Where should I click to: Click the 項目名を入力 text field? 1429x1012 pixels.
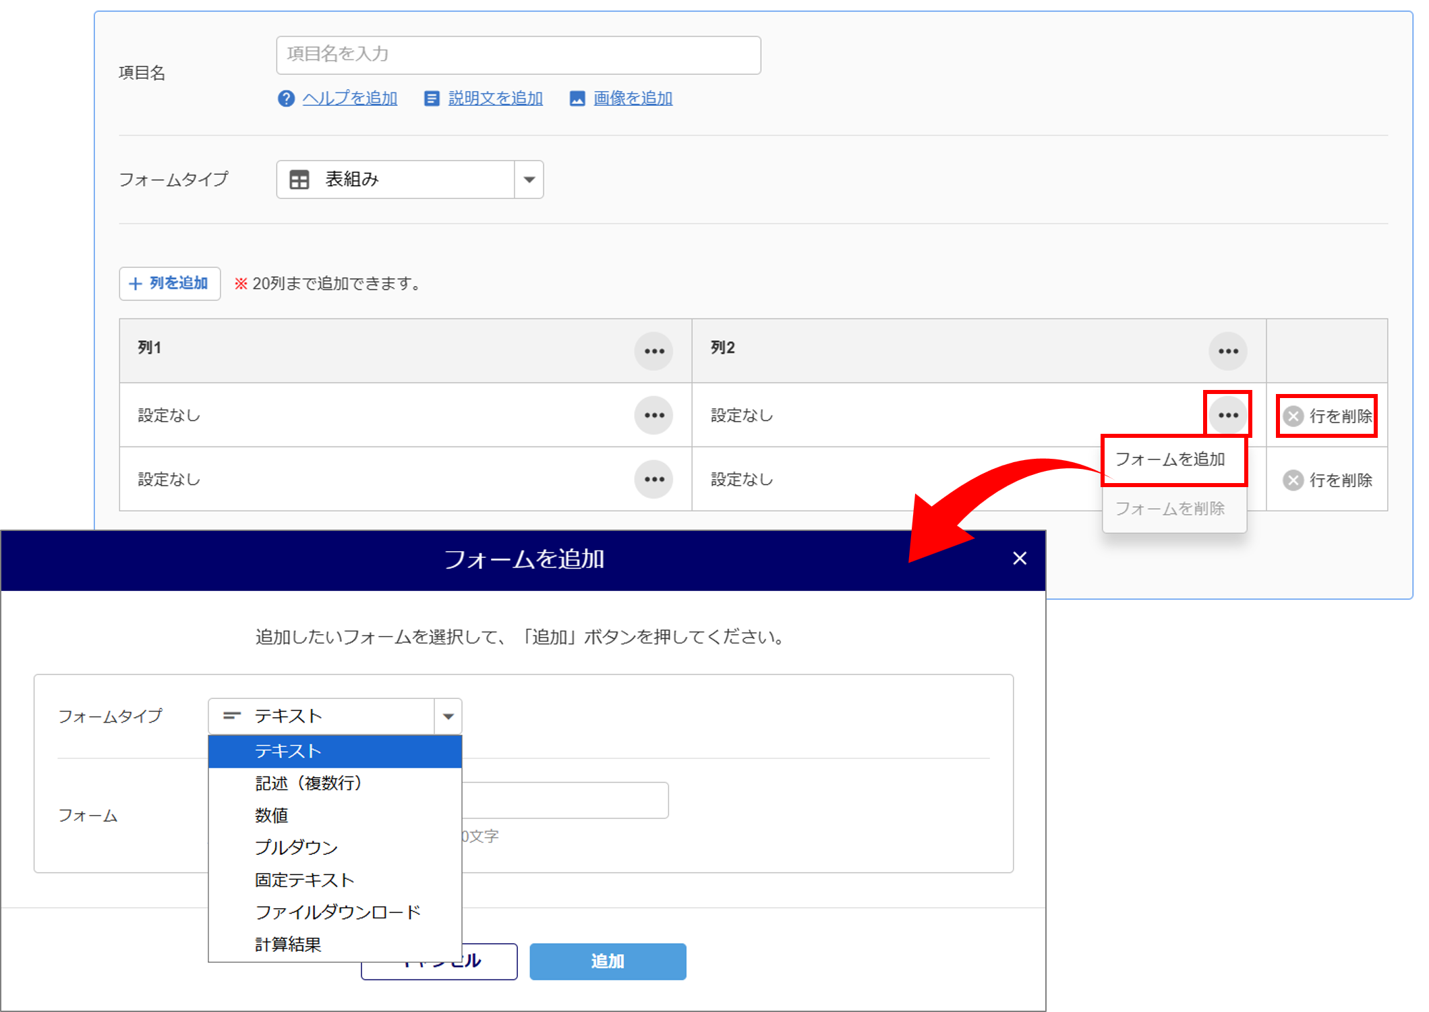pos(518,55)
